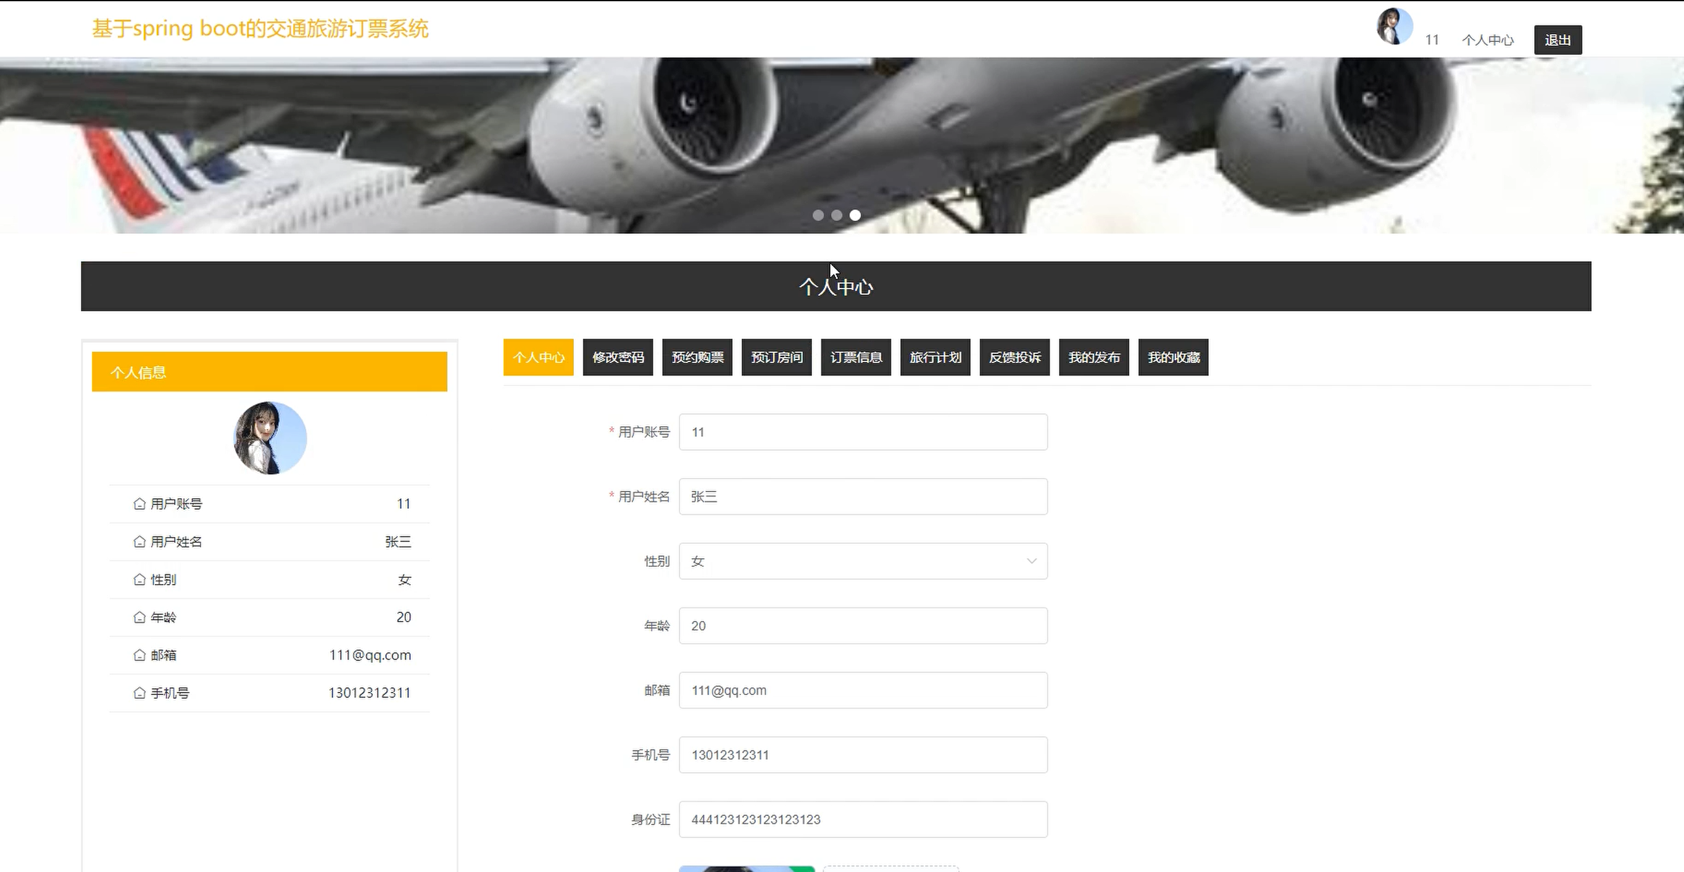Image resolution: width=1684 pixels, height=872 pixels.
Task: Click the 个人信息 yellow panel header
Action: (269, 372)
